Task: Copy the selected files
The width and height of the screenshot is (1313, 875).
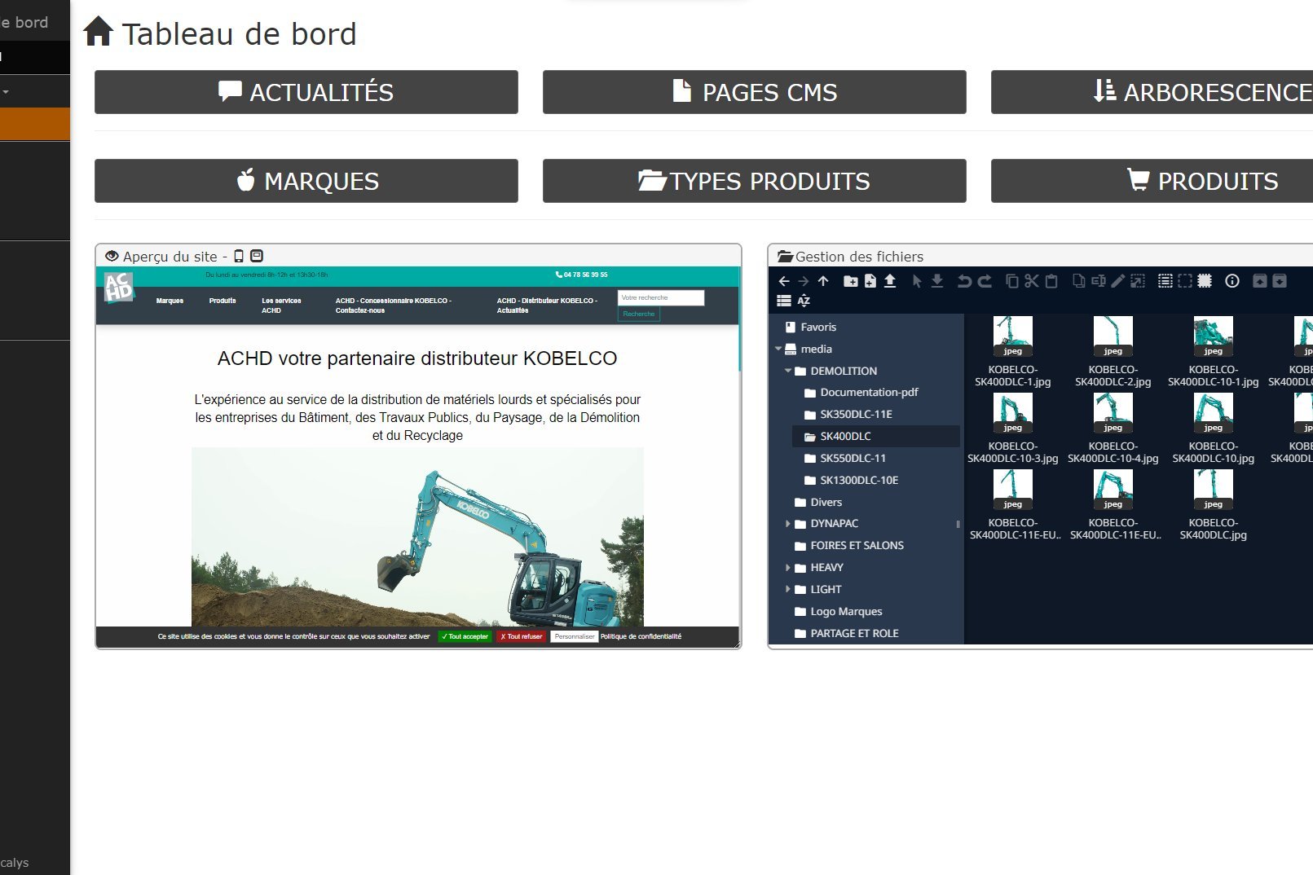Action: (1011, 281)
